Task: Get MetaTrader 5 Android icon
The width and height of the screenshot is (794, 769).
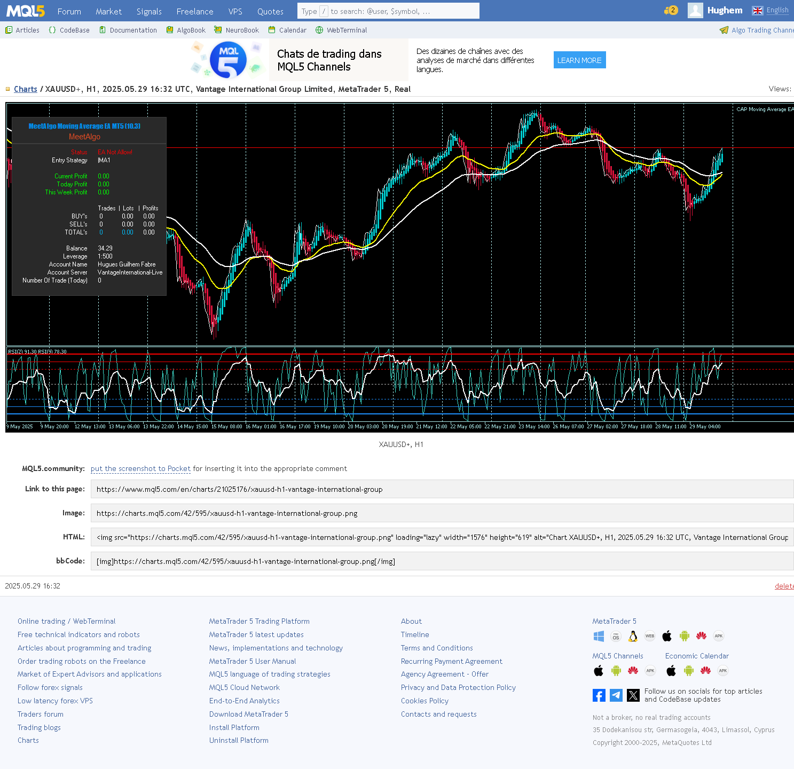Action: pos(685,636)
